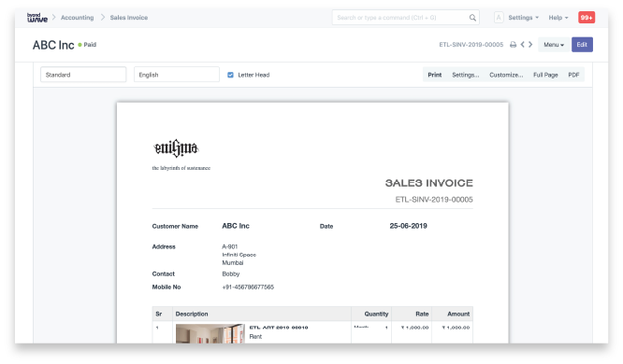Click the PDF export button

tap(573, 75)
